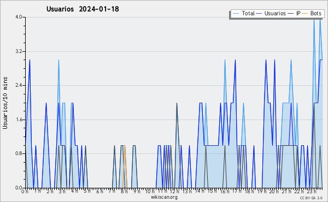Click the chart title "Usuarios 2024-01-18"

coord(83,9)
